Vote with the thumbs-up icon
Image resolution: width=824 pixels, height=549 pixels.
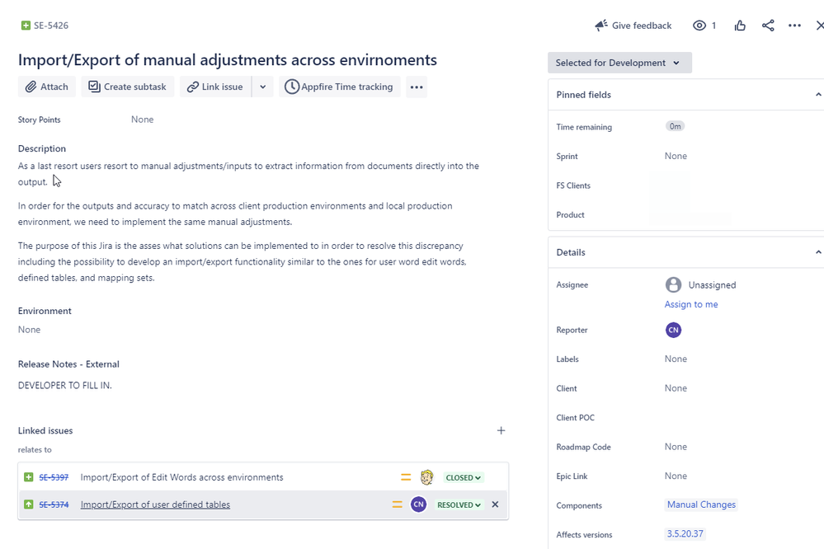[x=740, y=26]
